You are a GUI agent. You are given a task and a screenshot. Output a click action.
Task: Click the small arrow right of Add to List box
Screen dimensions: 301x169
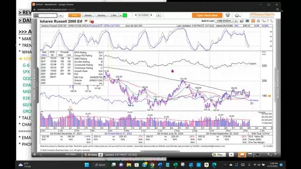[236, 21]
